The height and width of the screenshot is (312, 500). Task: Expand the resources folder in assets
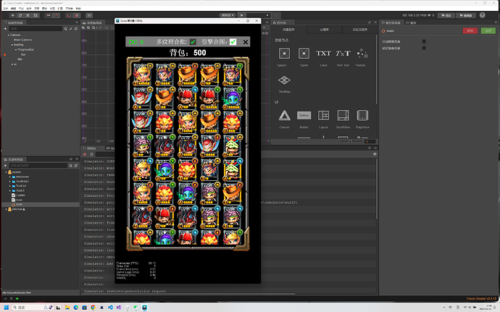tap(10, 177)
